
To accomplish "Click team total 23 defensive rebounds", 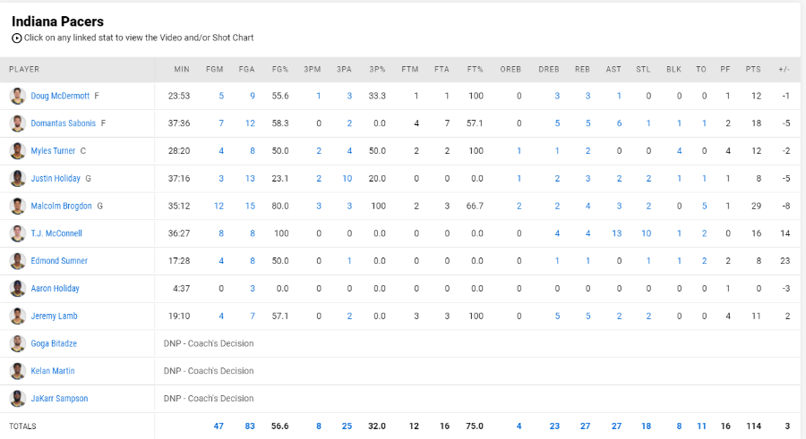I will coord(554,426).
